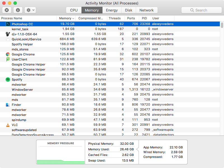224x168 pixels.
Task: Click the magnifier icon in Search
Action: point(192,10)
